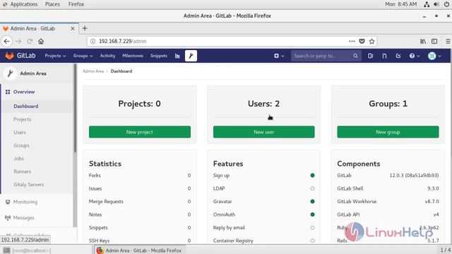This screenshot has width=452, height=254.
Task: Open Jobs in the sidebar
Action: click(18, 158)
